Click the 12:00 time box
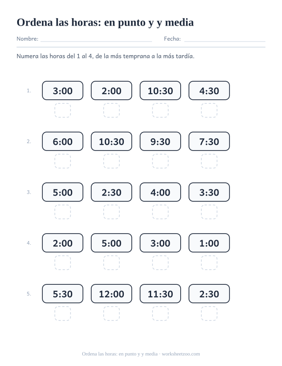The width and height of the screenshot is (282, 366). (111, 294)
